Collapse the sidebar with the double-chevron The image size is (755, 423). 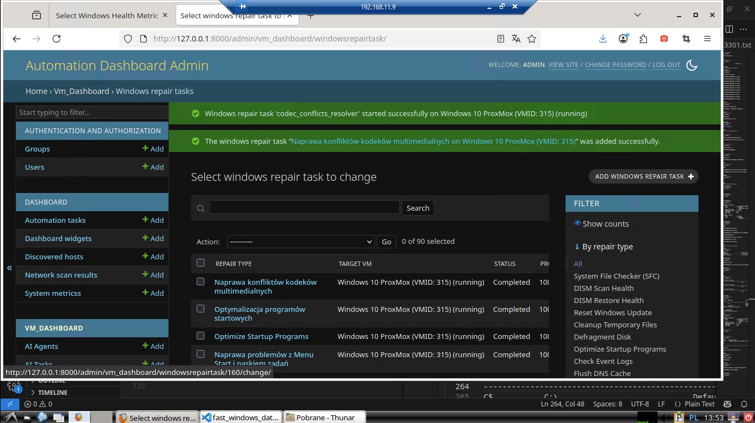(9, 268)
